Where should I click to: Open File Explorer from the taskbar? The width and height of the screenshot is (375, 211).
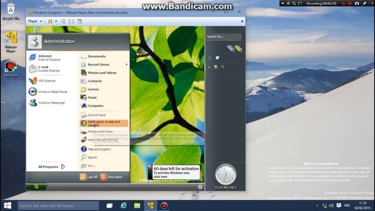(x=137, y=206)
